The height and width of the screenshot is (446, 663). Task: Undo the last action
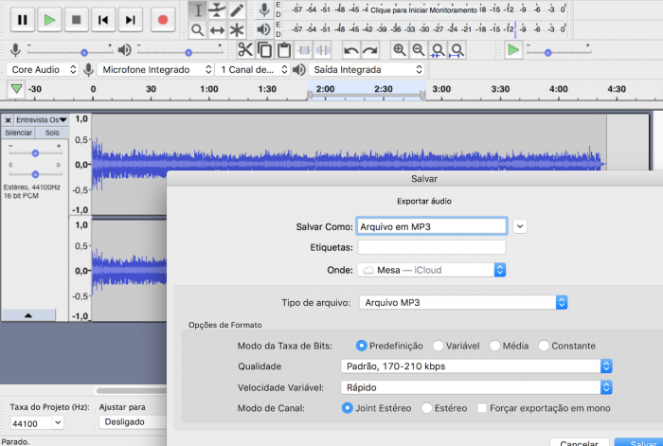point(351,50)
